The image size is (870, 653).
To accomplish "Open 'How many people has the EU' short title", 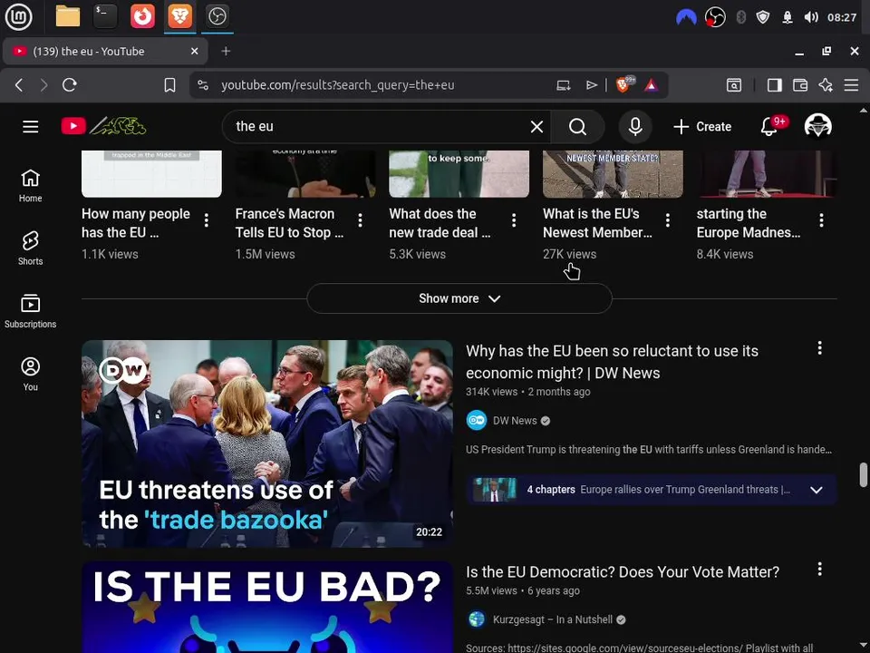I will coord(136,223).
